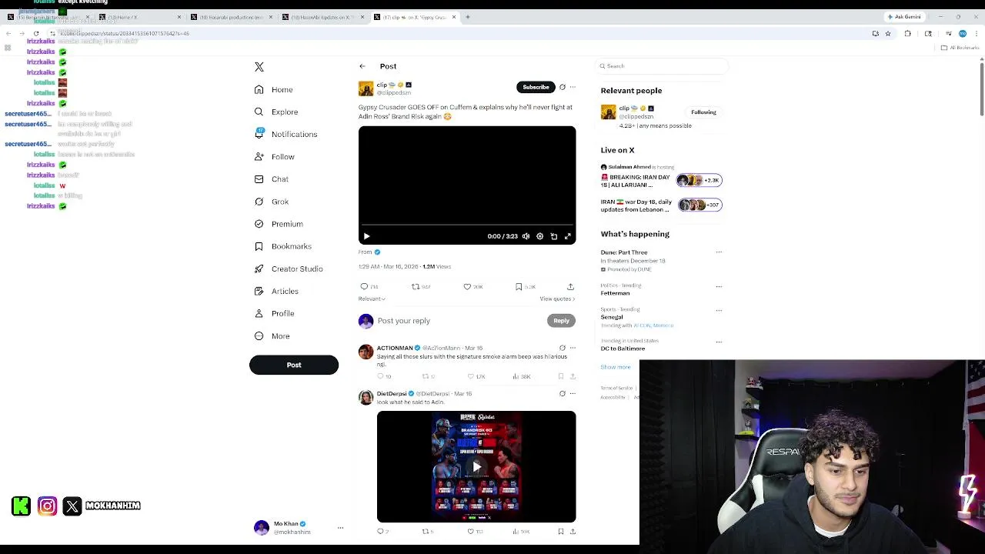
Task: Toggle picture-in-picture on the video
Action: [554, 236]
